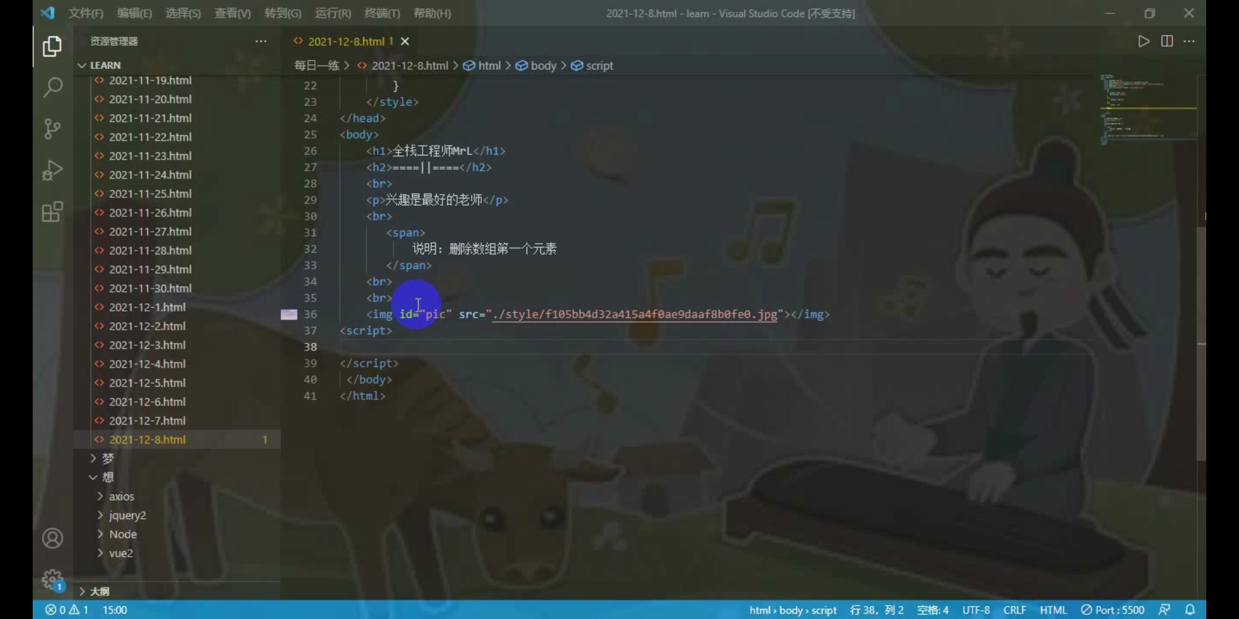Open notifications bell in status bar
Viewport: 1239px width, 619px height.
[1190, 610]
